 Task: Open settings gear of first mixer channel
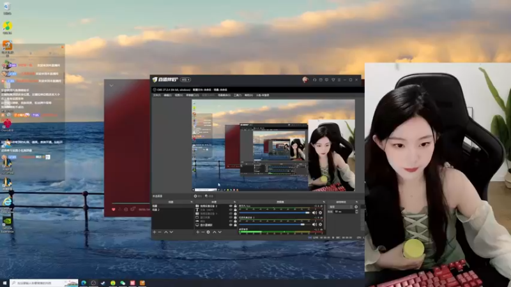point(321,213)
